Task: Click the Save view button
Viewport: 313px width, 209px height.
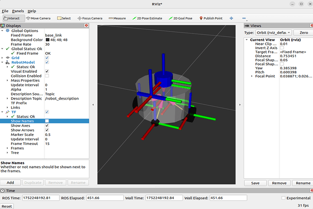Action: coord(255,183)
